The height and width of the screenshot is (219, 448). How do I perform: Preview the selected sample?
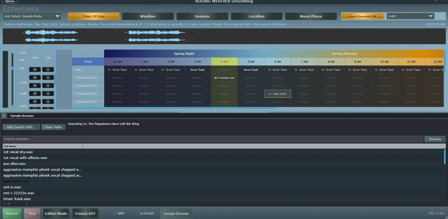(435, 139)
